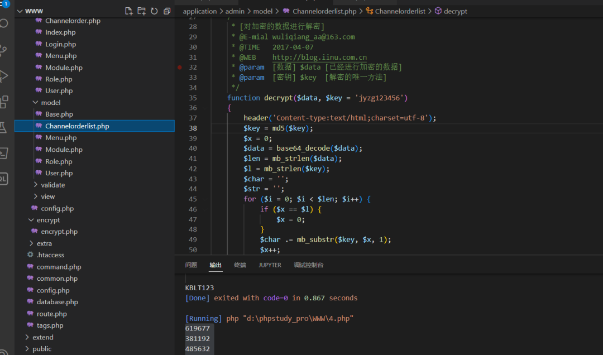This screenshot has width=603, height=355.
Task: Open the Testing flask view
Action: click(x=4, y=127)
